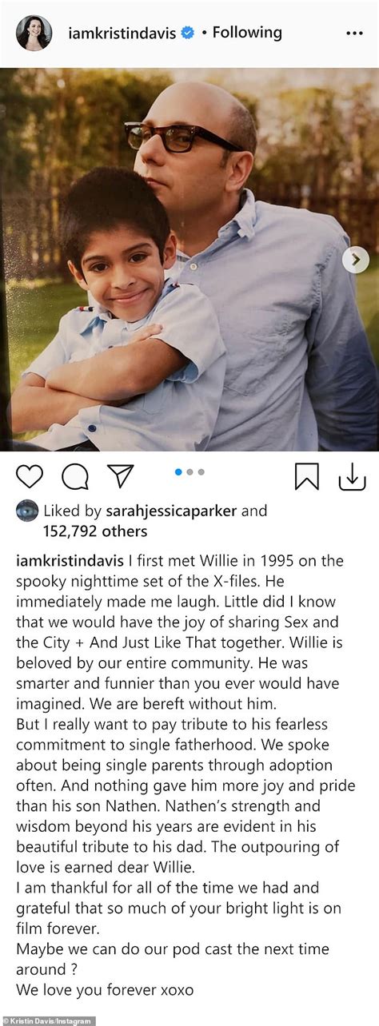Open iamkristindavis profile picture avatar
The image size is (379, 1026).
tap(34, 34)
